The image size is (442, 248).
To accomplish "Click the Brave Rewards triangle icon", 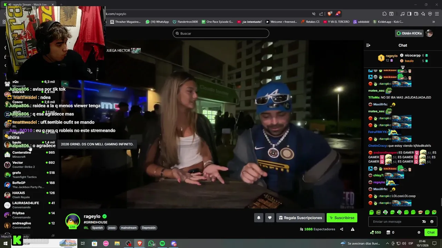I will point(337,14).
